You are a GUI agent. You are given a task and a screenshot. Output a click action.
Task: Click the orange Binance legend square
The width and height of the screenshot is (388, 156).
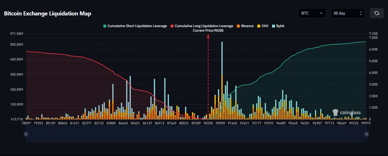coord(238,26)
